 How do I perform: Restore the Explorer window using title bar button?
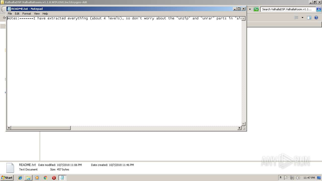[x=315, y=2]
